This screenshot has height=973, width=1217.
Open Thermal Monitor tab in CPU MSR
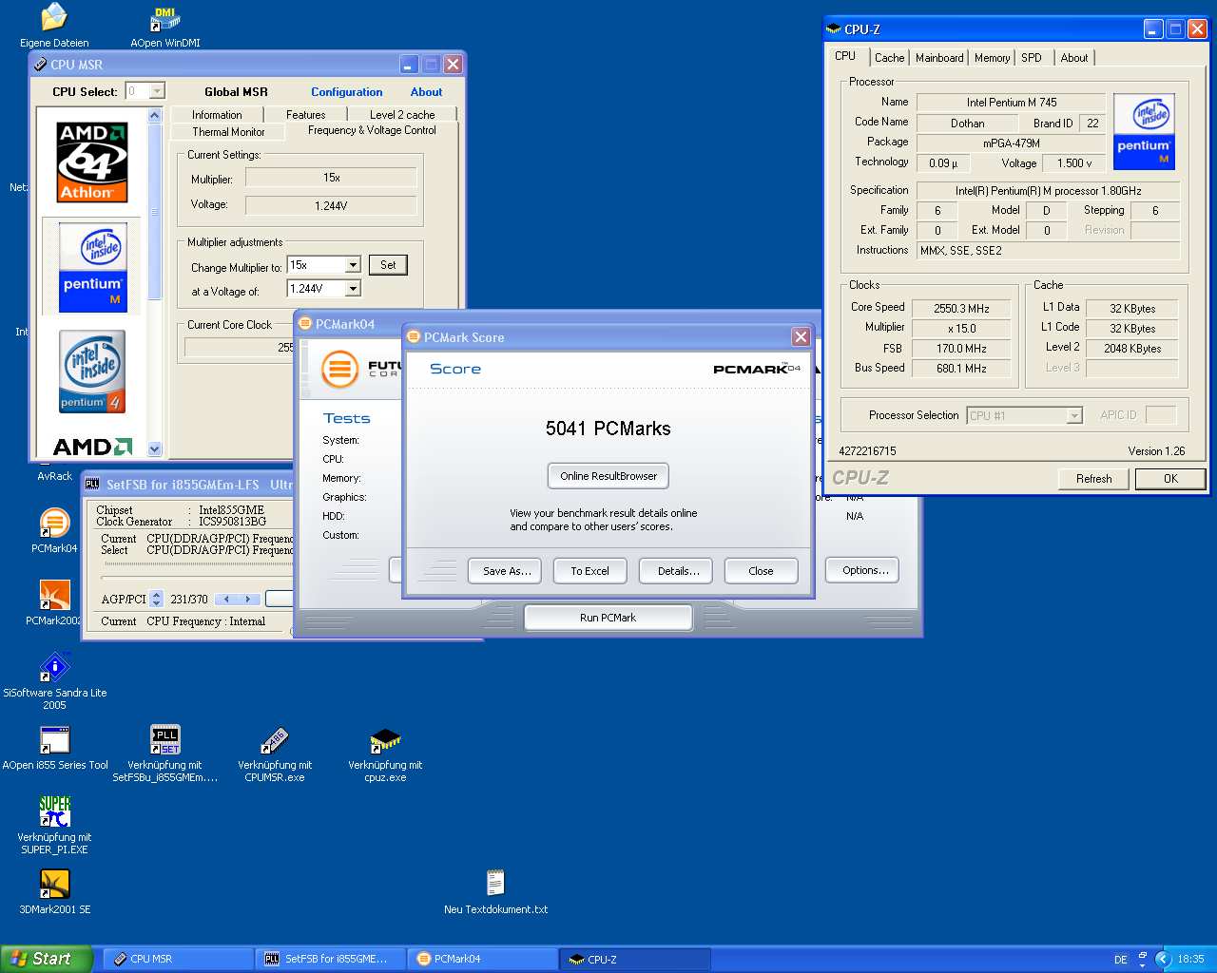[228, 132]
